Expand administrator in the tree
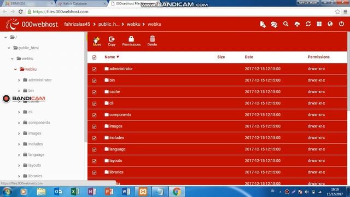The height and width of the screenshot is (197, 350). (19, 80)
